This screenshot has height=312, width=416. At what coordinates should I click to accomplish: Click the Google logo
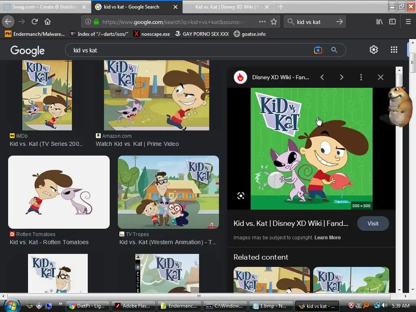pos(27,50)
